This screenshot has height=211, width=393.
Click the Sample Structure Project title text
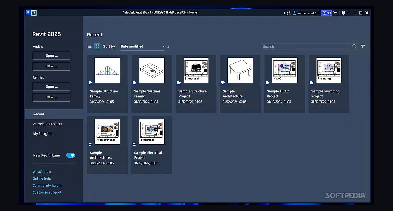coord(192,94)
